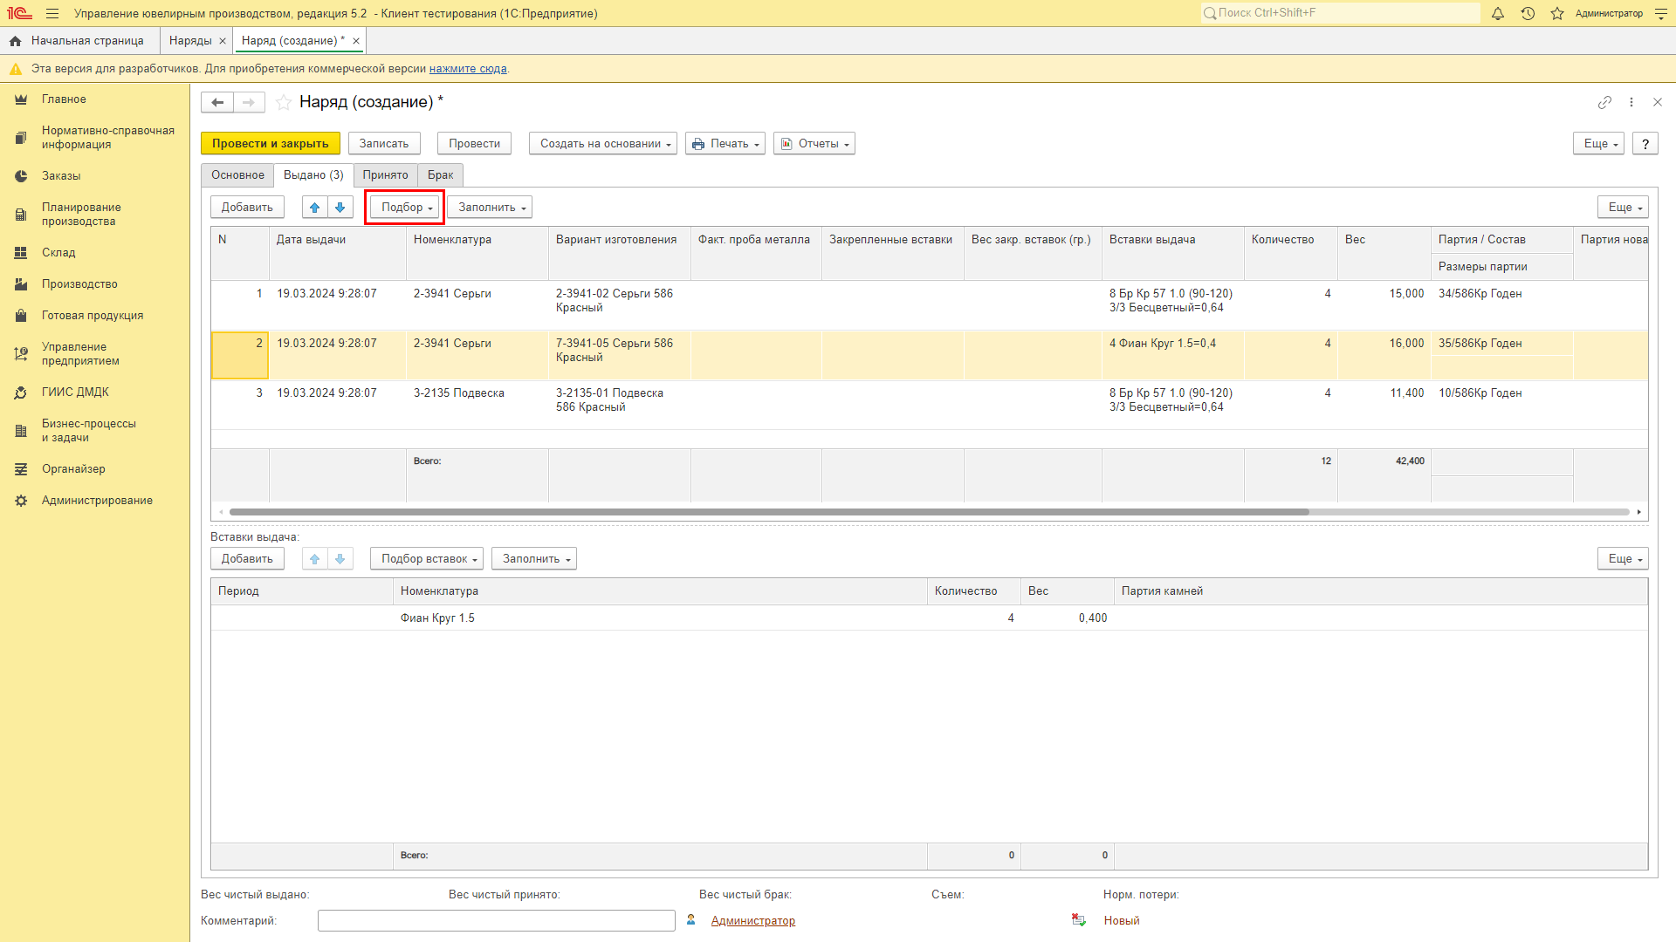Screen dimensions: 1676x942
Task: Move row up in Вставки выдача table
Action: [x=315, y=559]
